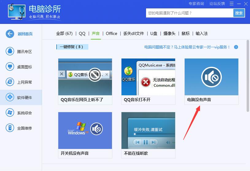Click the muted speaker icon in 电脑没有声音 card
Screen dimensions: 250x171
[x=211, y=77]
